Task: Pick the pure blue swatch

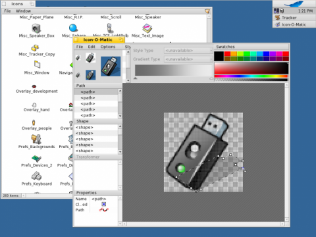Action: click(266, 54)
